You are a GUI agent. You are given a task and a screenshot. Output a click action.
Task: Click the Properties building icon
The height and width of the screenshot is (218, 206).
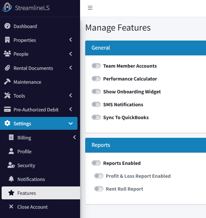(7, 40)
